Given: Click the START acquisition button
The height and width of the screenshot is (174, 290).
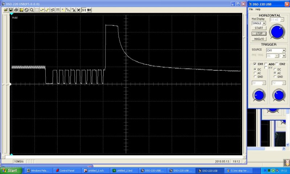Looking at the screenshot, I should [x=259, y=28].
